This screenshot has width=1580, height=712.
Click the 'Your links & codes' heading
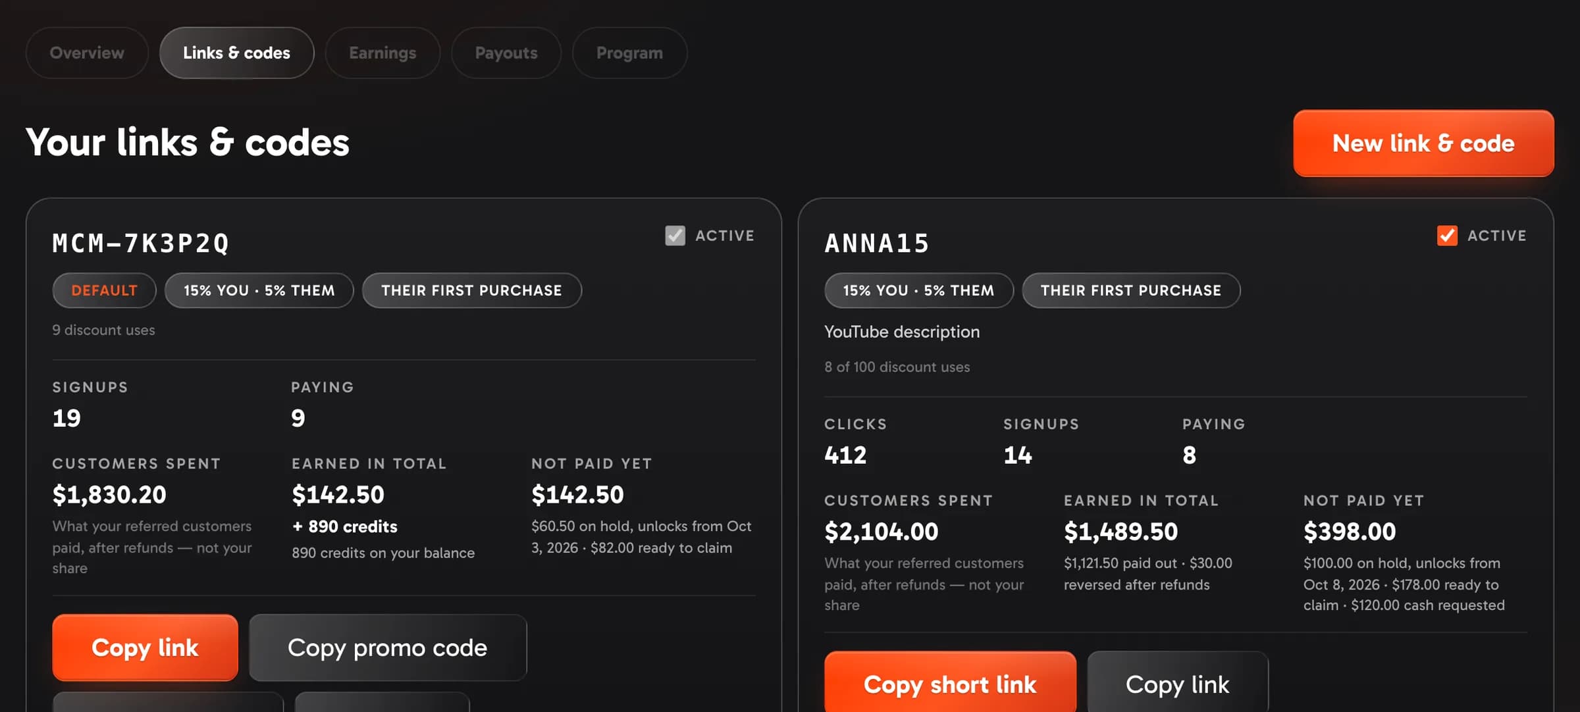tap(188, 142)
